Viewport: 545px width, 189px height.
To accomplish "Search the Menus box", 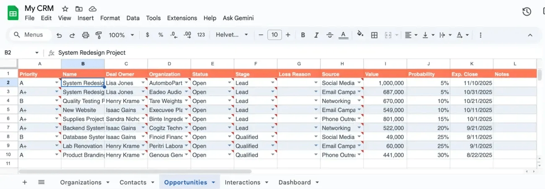I will pos(29,35).
